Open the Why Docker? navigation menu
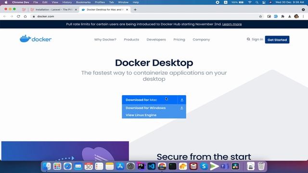Screen dimensions: 308x173 pyautogui.click(x=105, y=39)
